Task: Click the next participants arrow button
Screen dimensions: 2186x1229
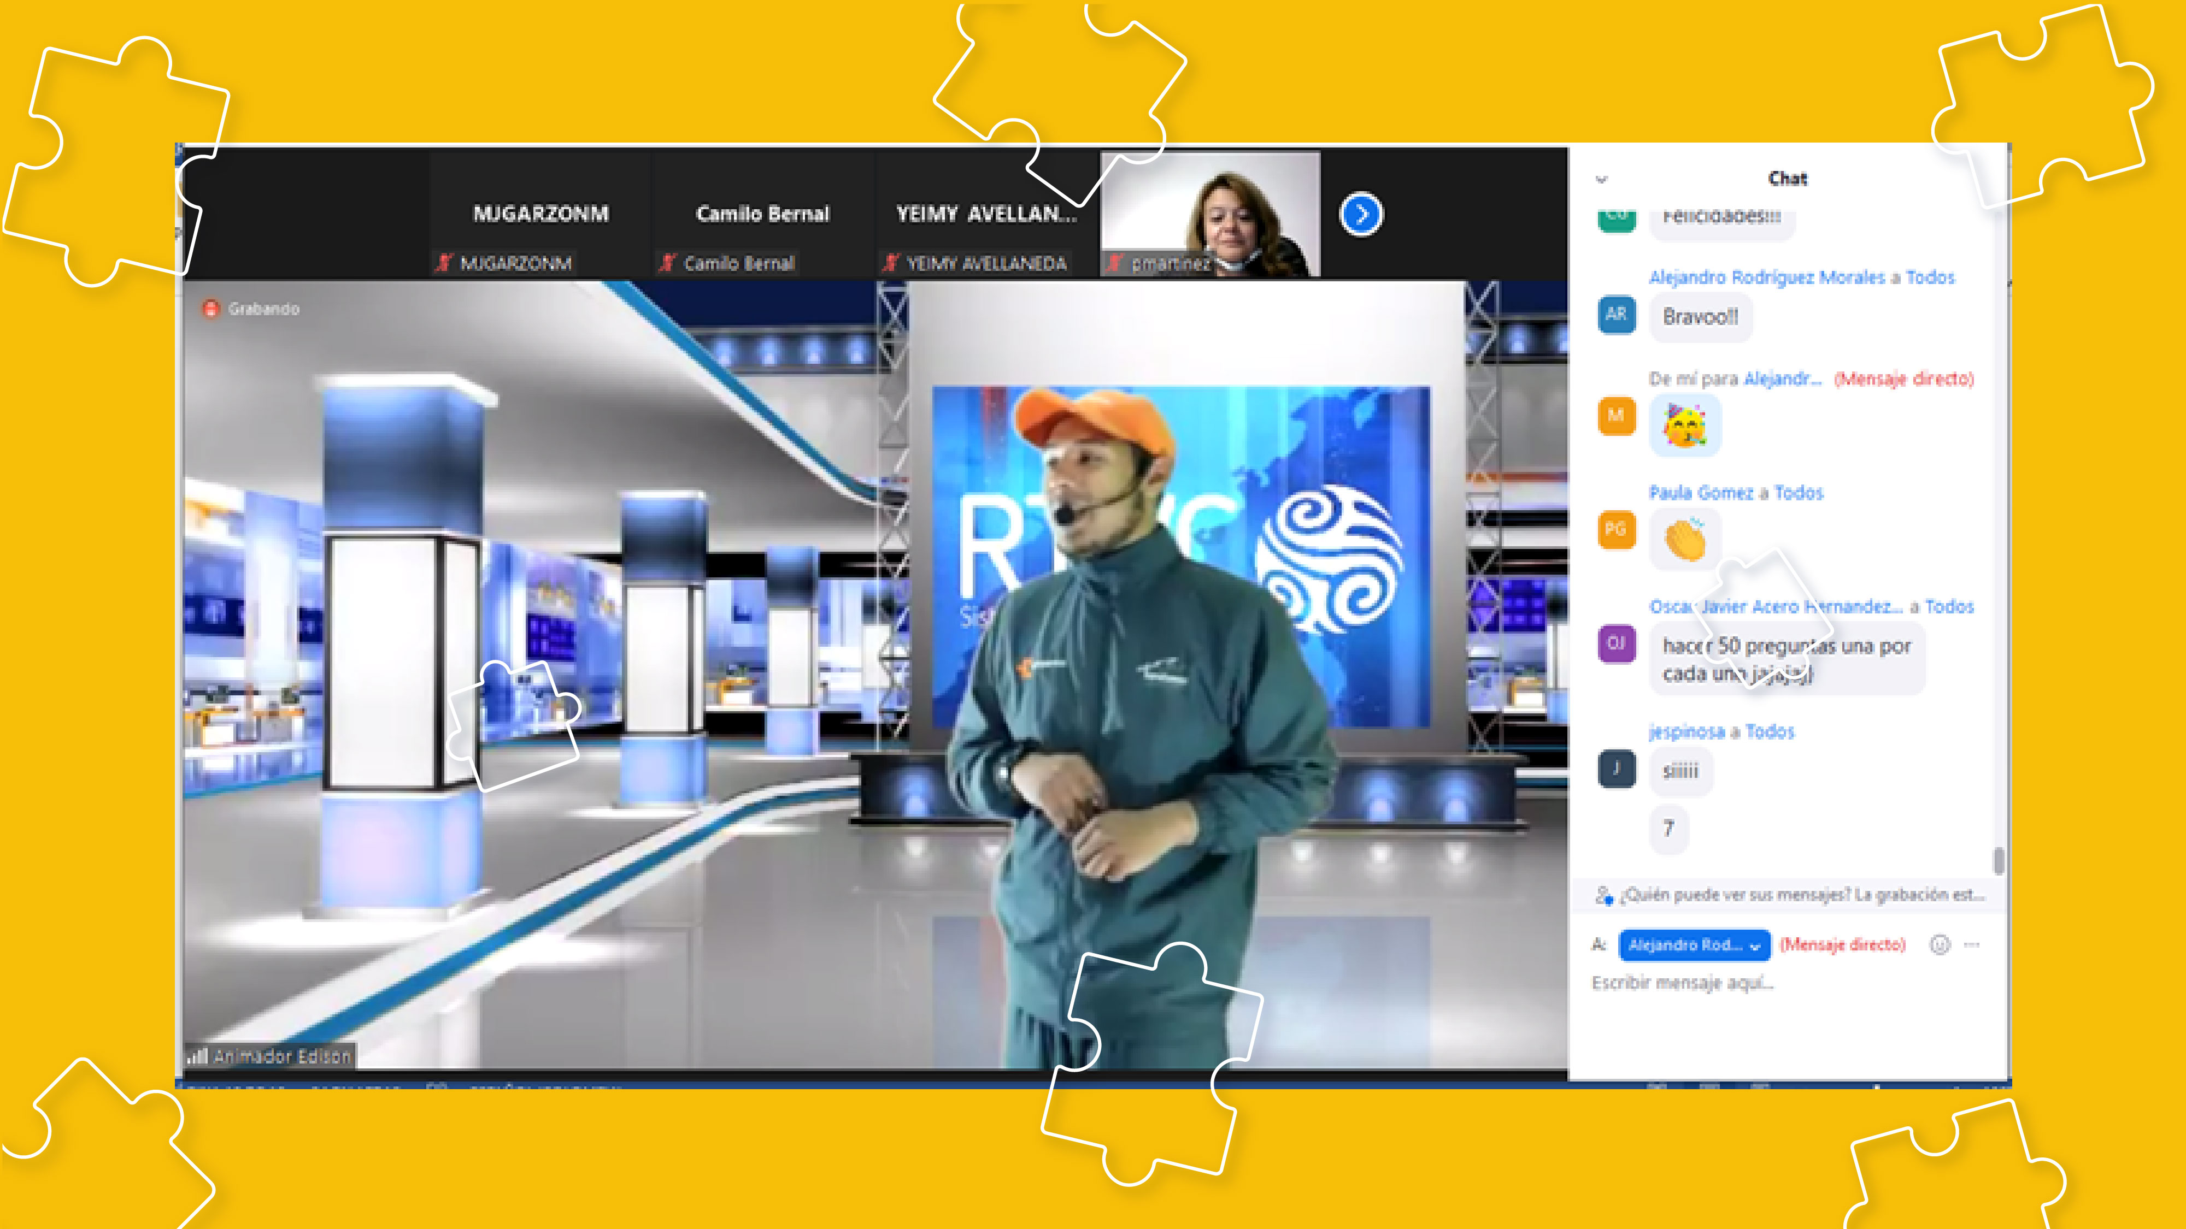Action: [x=1361, y=215]
